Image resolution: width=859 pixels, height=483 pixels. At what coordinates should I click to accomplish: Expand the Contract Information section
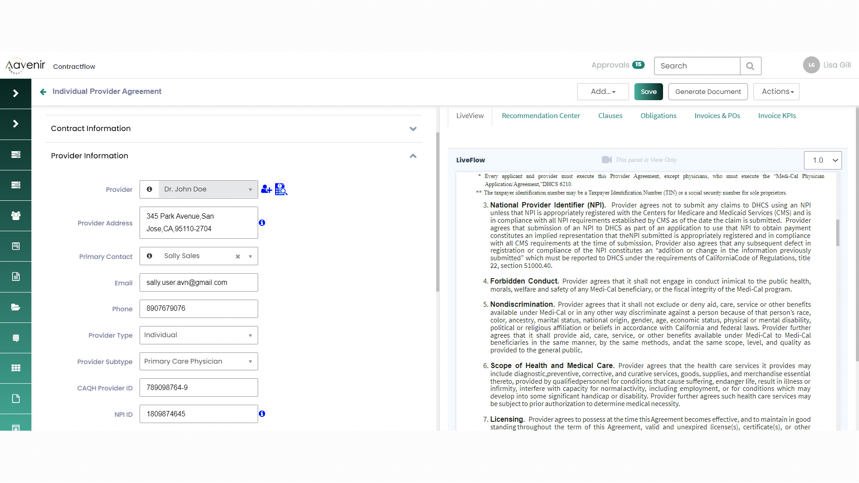point(413,129)
